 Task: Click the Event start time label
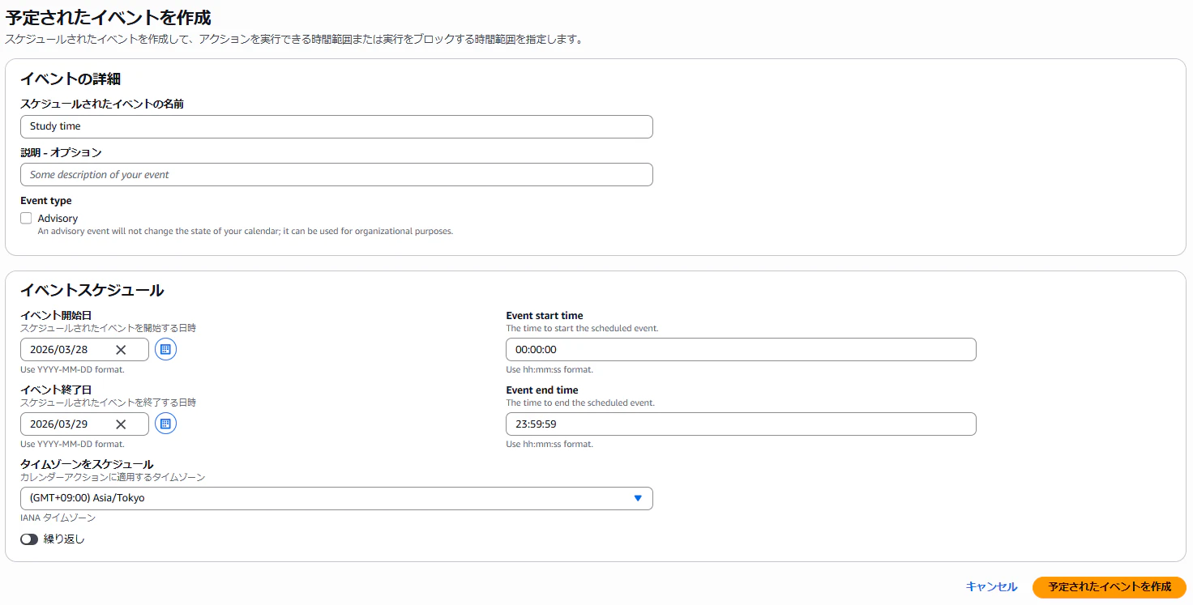545,316
